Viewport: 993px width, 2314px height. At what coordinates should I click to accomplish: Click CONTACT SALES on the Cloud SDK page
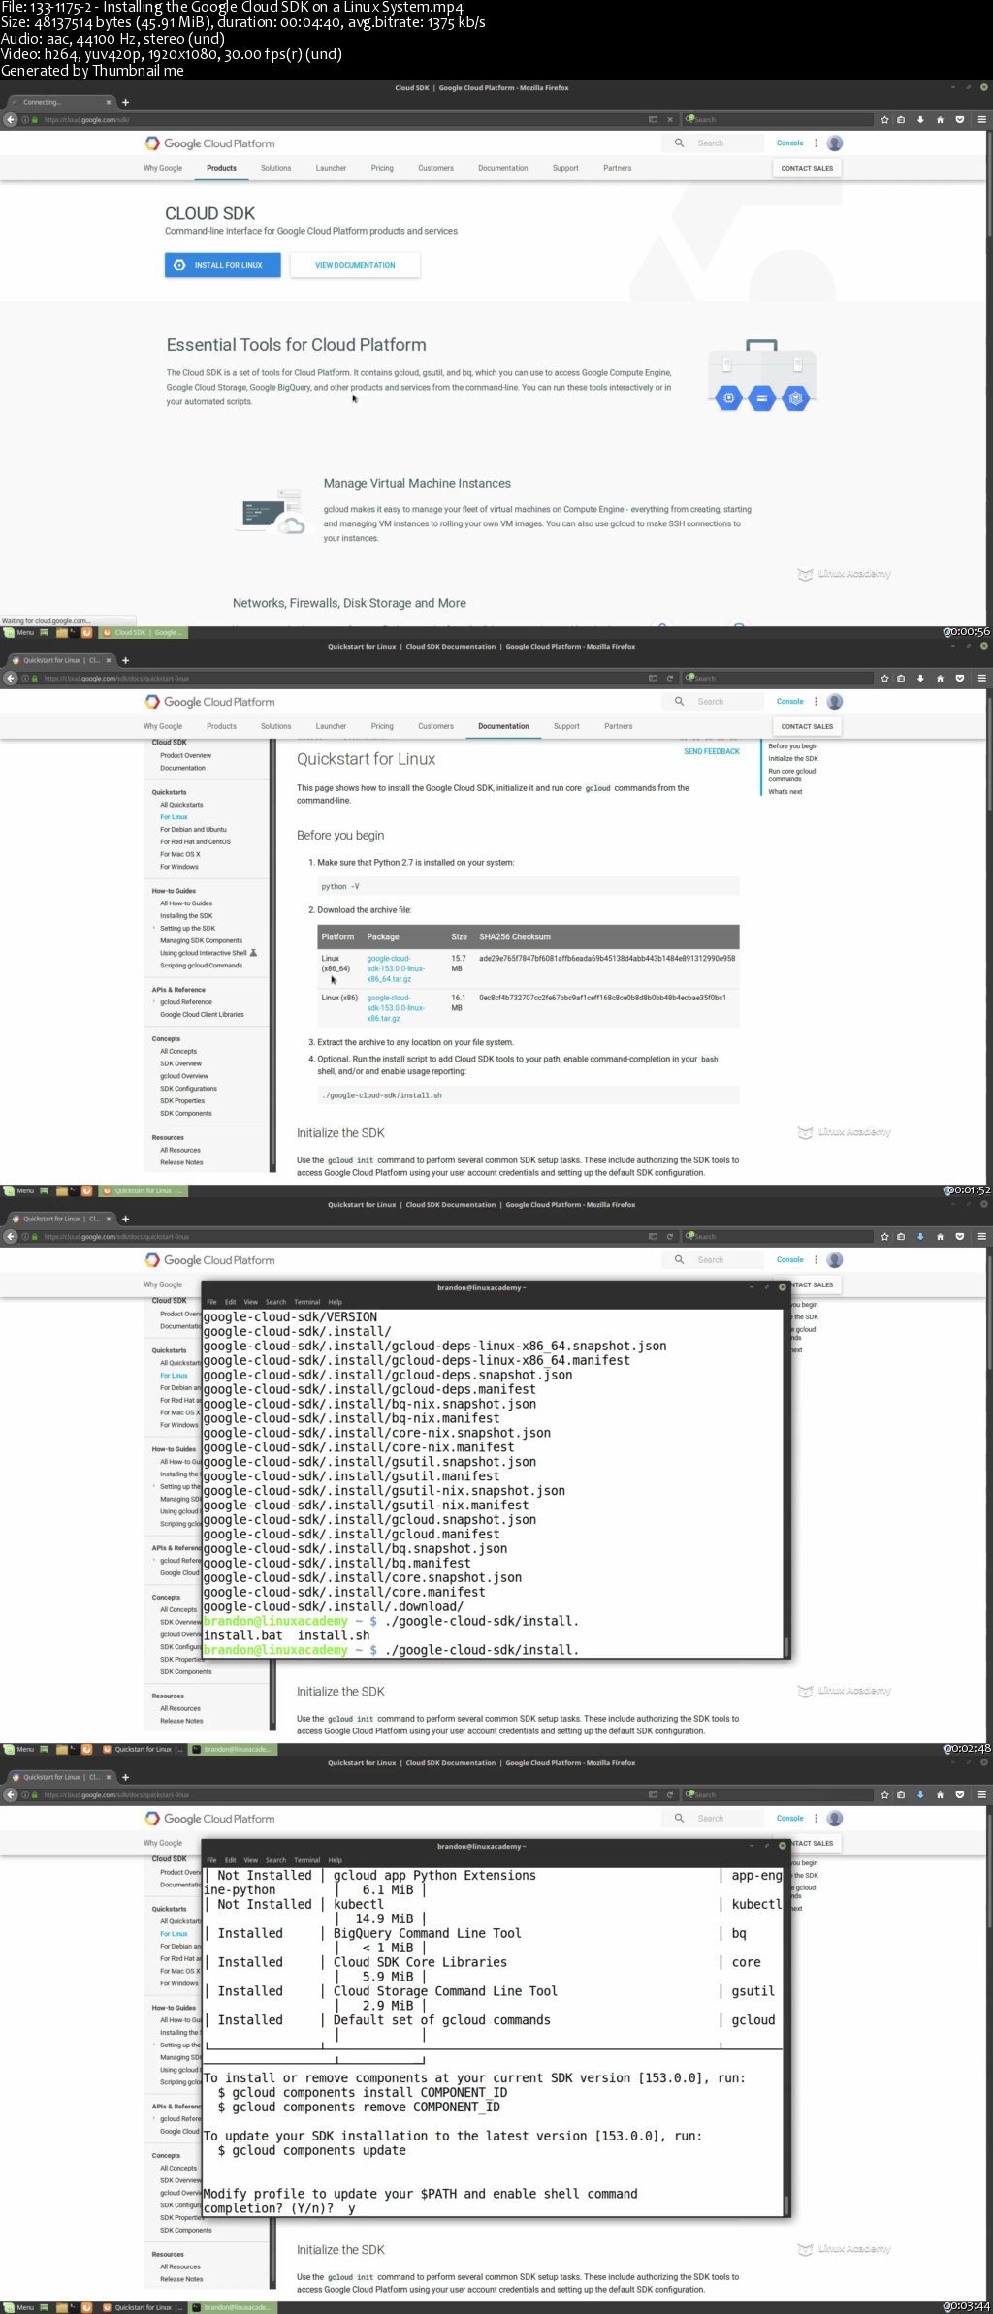[807, 168]
